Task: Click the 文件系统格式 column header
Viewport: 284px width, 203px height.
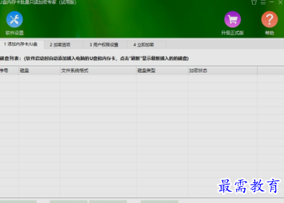Action: pos(98,71)
